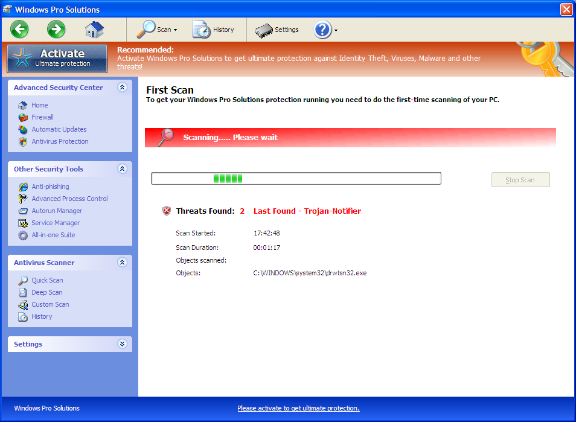Click the Scan magnifier icon in toolbar
Image resolution: width=576 pixels, height=422 pixels.
tap(146, 29)
